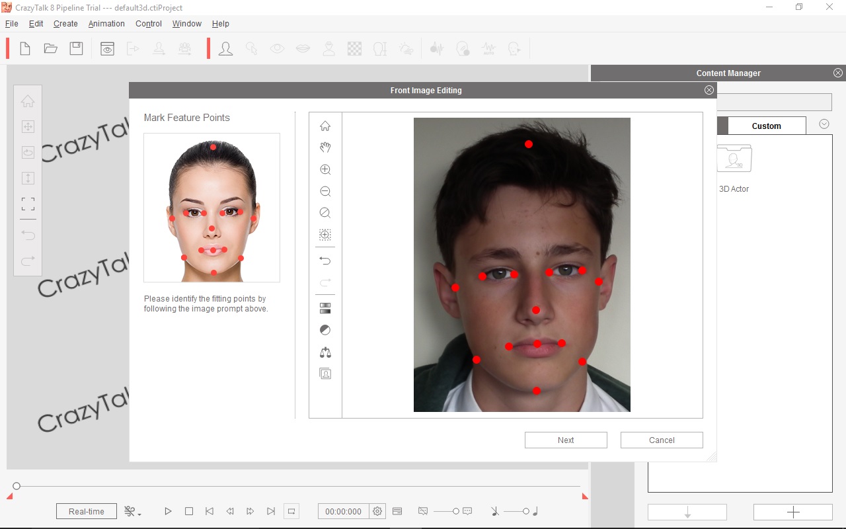Step to the next frame
The width and height of the screenshot is (846, 529).
pos(250,511)
